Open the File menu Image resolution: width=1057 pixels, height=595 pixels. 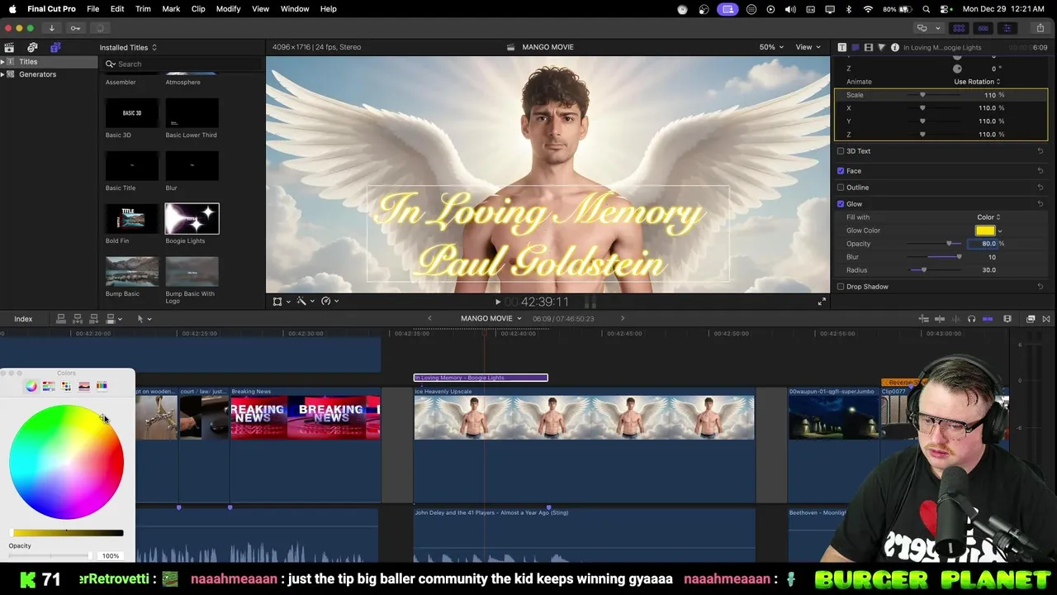[x=92, y=9]
